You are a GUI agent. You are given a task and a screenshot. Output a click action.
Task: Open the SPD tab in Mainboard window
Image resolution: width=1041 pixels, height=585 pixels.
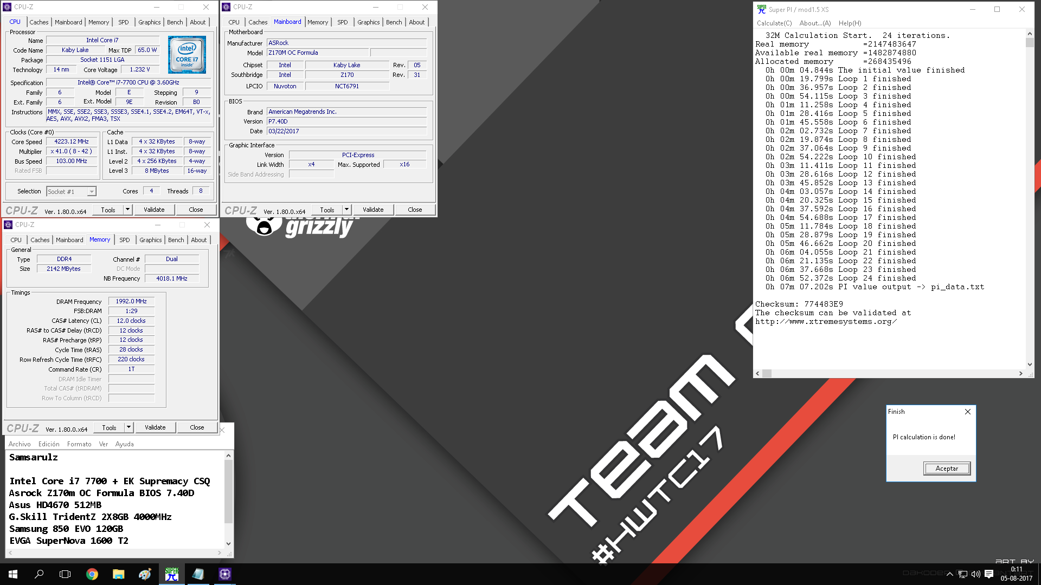[x=342, y=22]
